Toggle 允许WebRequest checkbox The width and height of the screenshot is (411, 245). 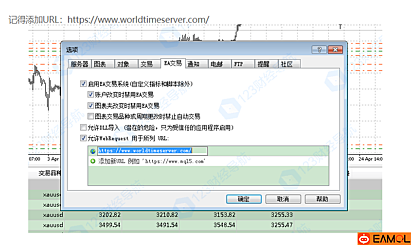(x=83, y=138)
